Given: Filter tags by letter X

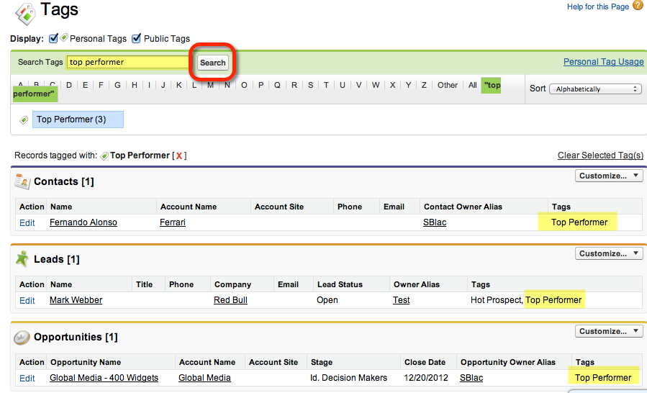Looking at the screenshot, I should point(392,85).
